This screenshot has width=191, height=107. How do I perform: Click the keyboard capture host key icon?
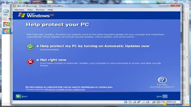tap(158, 102)
